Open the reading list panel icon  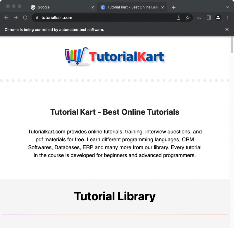199,18
